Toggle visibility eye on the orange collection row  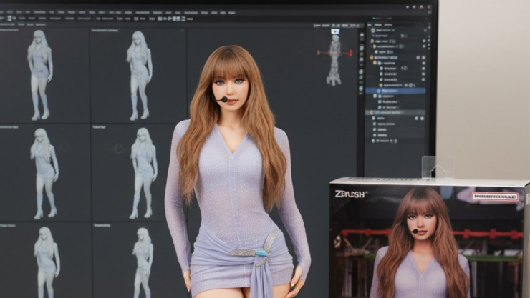tap(424, 56)
